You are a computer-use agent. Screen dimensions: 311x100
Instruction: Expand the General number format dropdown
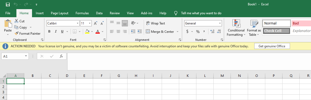click(x=220, y=23)
